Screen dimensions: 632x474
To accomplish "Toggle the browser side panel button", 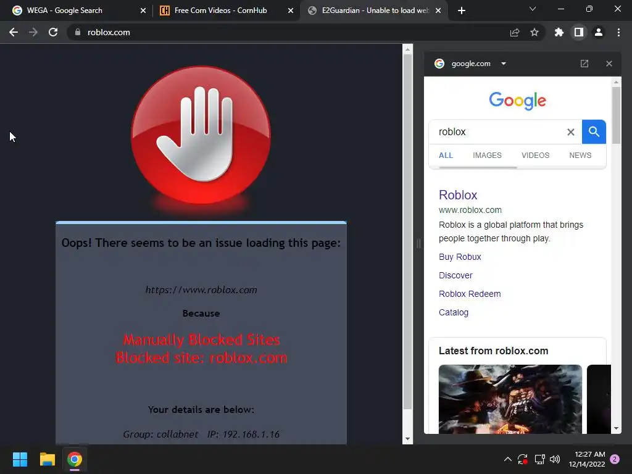I will 579,32.
